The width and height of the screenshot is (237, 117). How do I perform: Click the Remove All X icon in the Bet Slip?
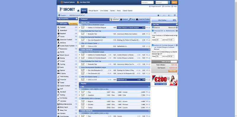coord(177,28)
